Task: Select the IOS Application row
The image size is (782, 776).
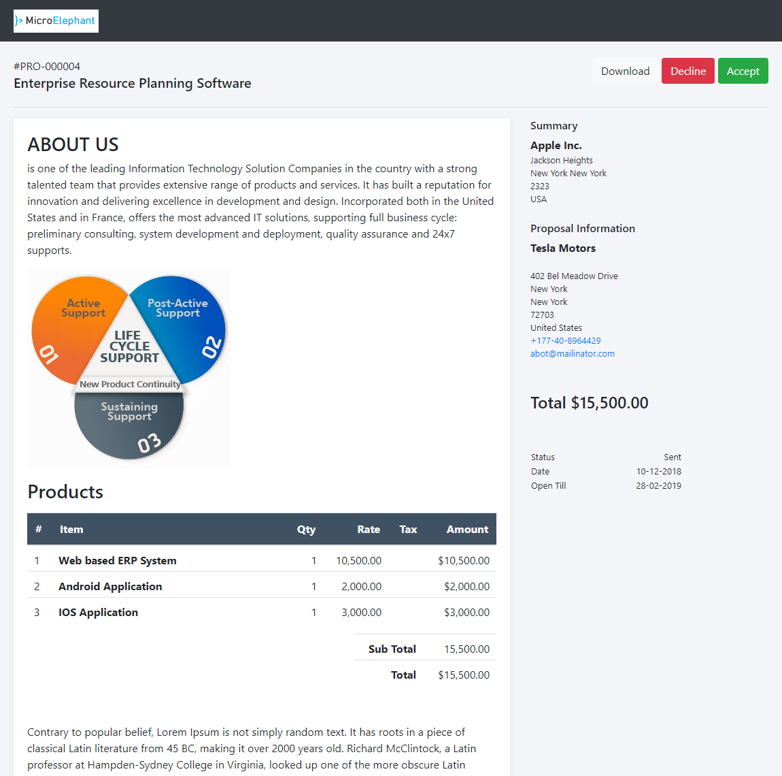Action: point(98,612)
